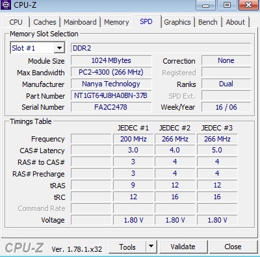This screenshot has height=257, width=260.
Task: Select the 1024 MBytes module size value
Action: coord(111,60)
